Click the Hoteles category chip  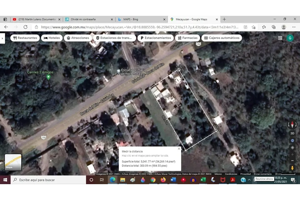point(52,38)
